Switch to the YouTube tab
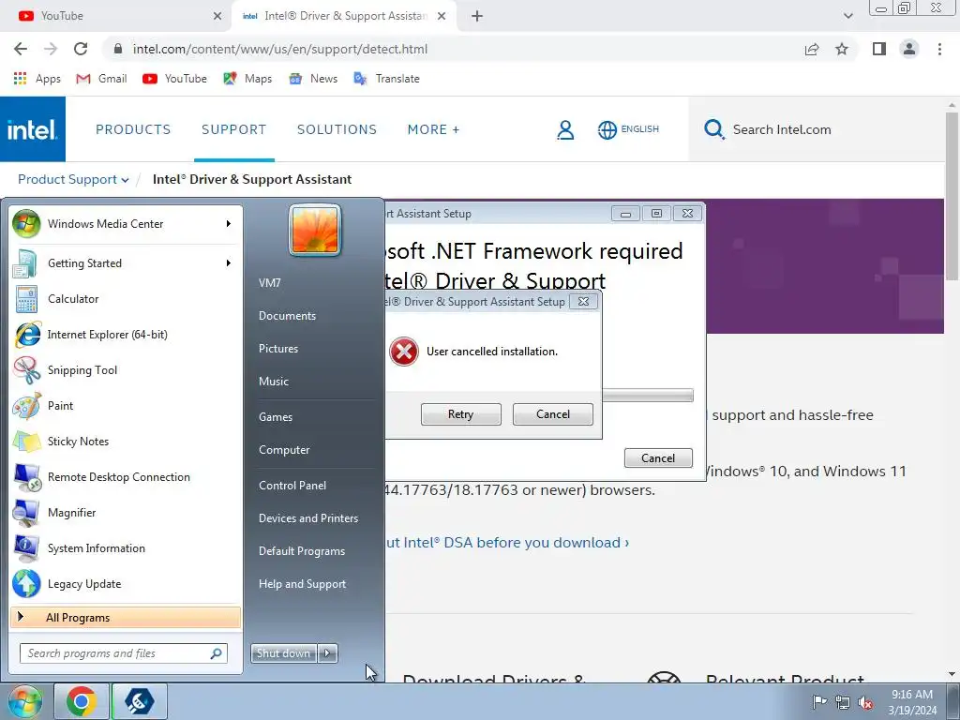This screenshot has width=960, height=720. 116,16
